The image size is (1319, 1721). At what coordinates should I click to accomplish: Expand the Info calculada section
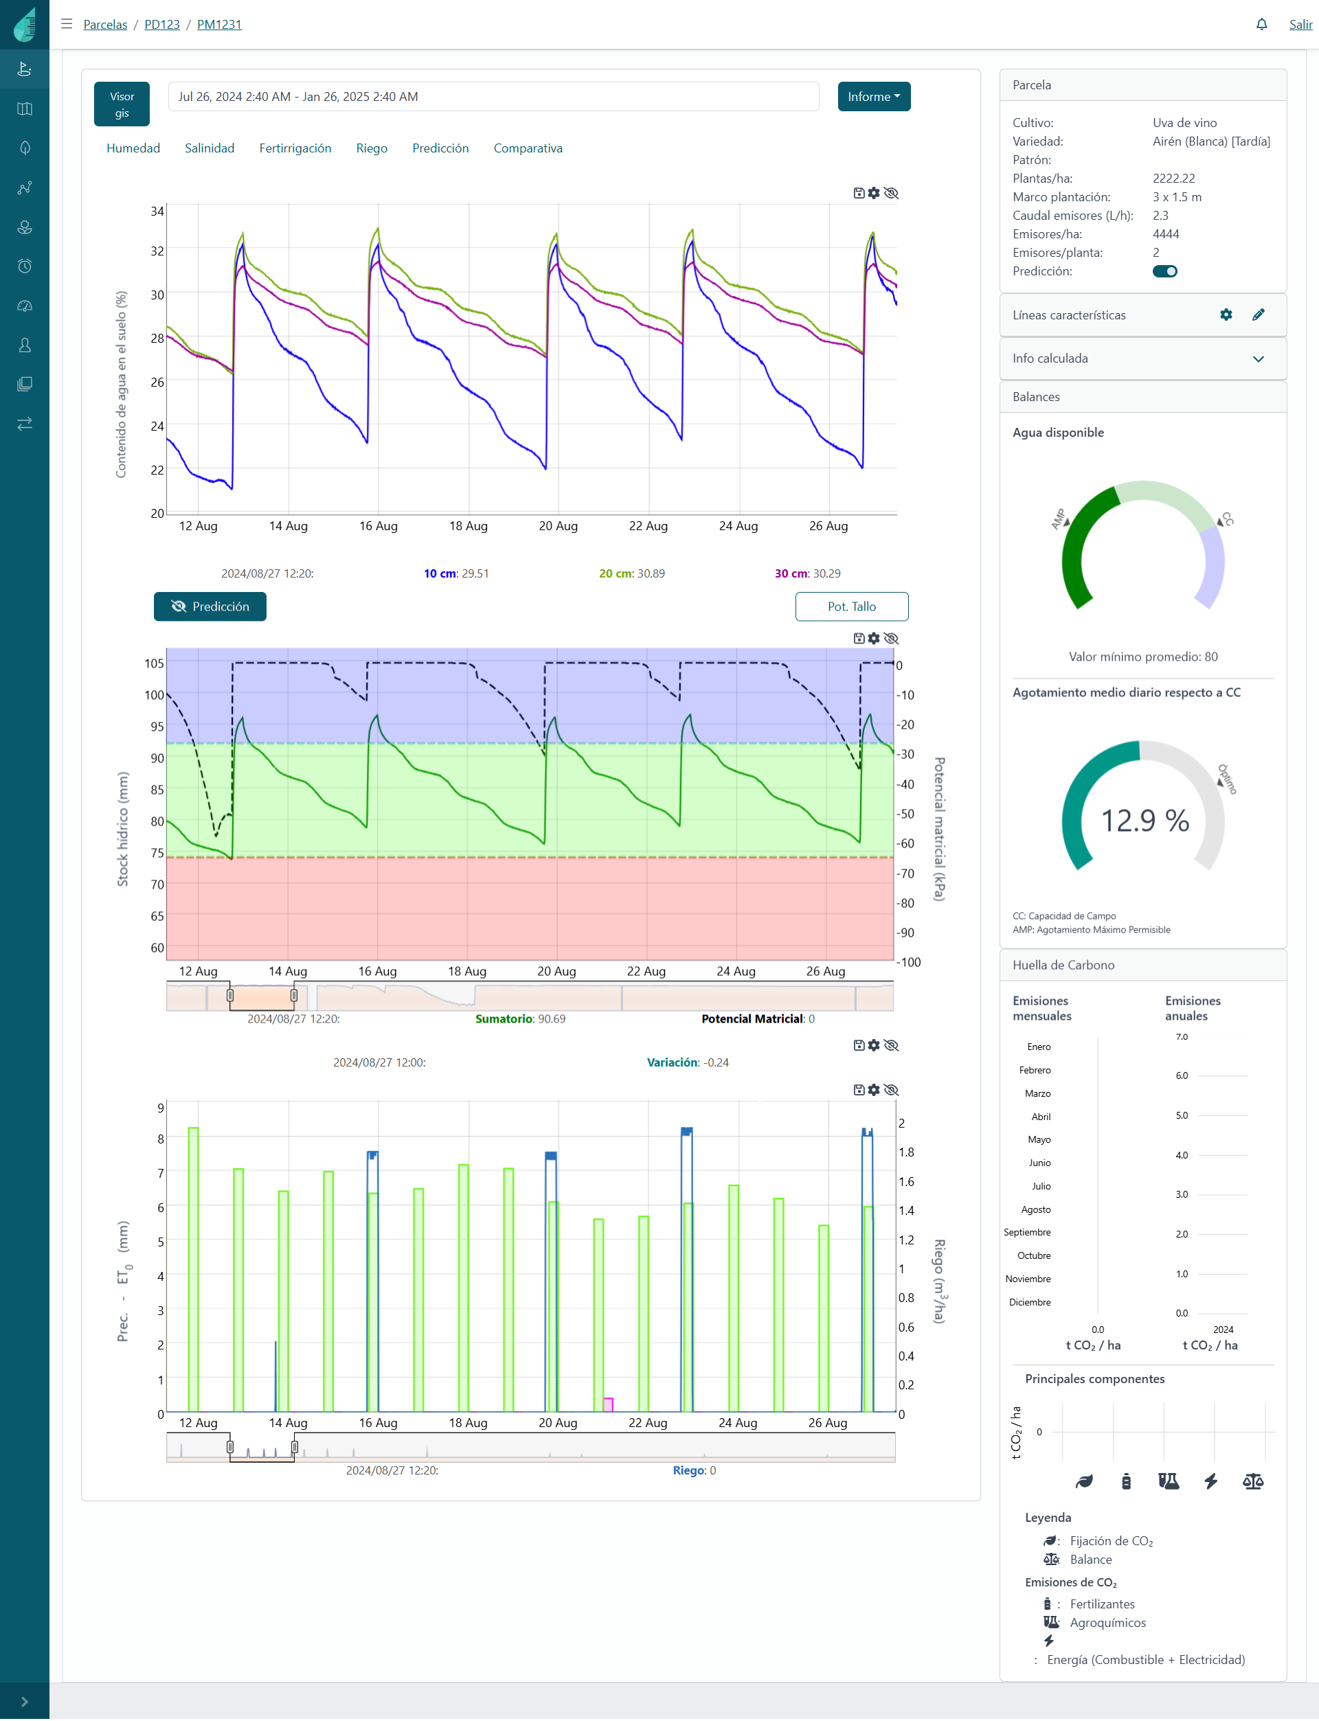[1258, 358]
